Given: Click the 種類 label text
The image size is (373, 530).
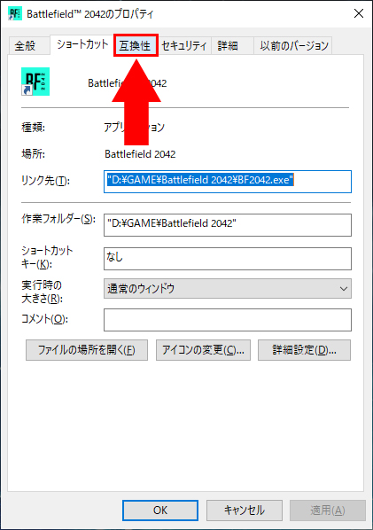Looking at the screenshot, I should click(33, 128).
